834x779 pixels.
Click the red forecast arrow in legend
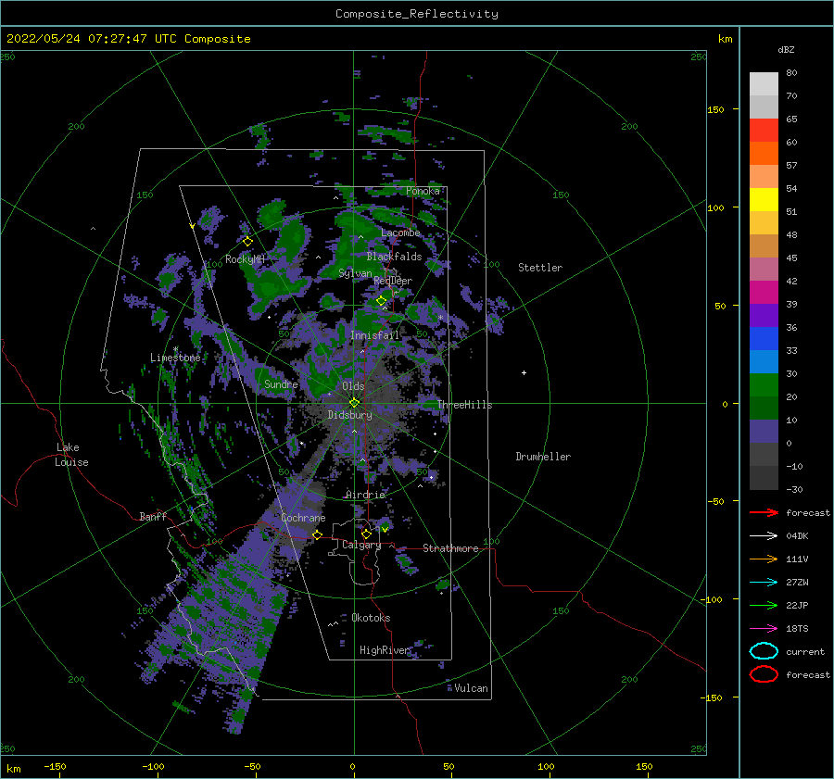tap(764, 512)
